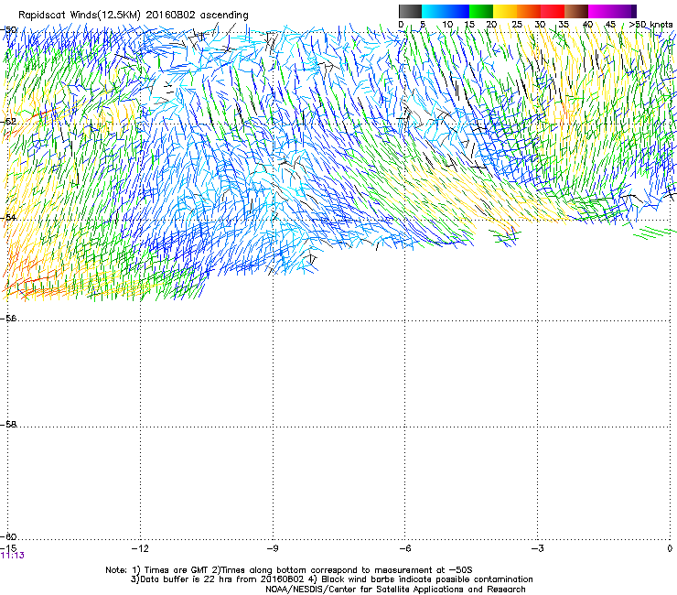Click the orange 25-30 knots color swatch

point(529,11)
